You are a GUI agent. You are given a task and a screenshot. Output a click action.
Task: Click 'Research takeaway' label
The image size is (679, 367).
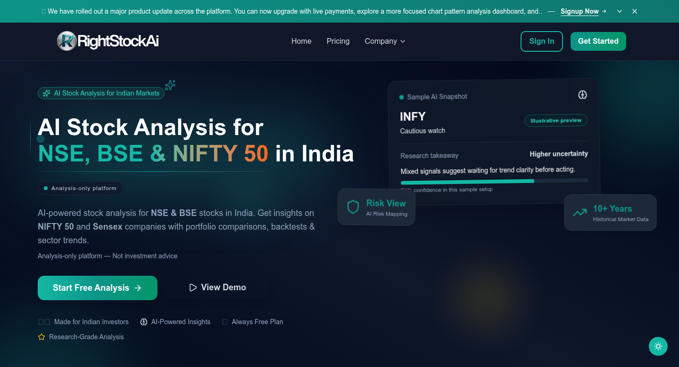(x=430, y=156)
